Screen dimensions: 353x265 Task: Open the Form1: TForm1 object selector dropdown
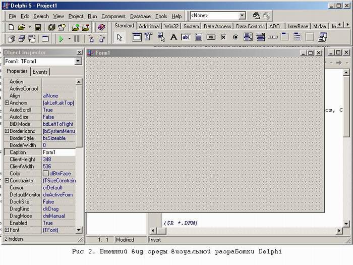click(78, 61)
